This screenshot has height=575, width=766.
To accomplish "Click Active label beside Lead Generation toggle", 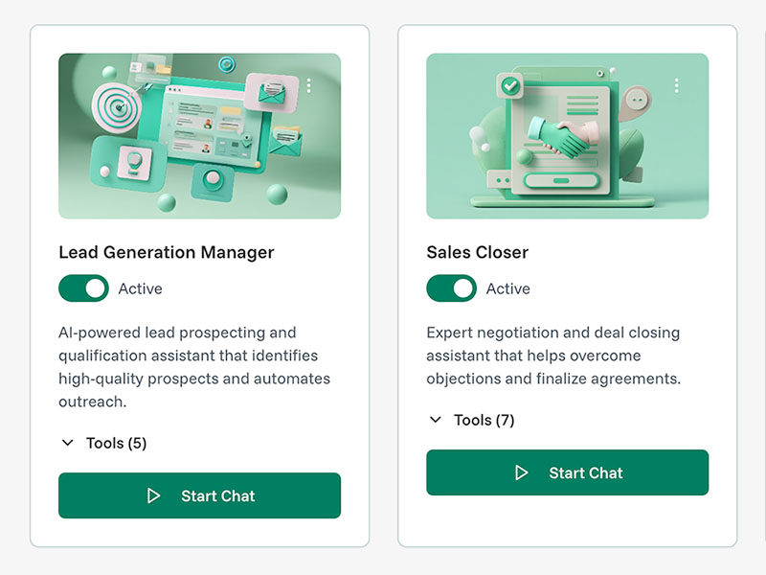I will [141, 288].
